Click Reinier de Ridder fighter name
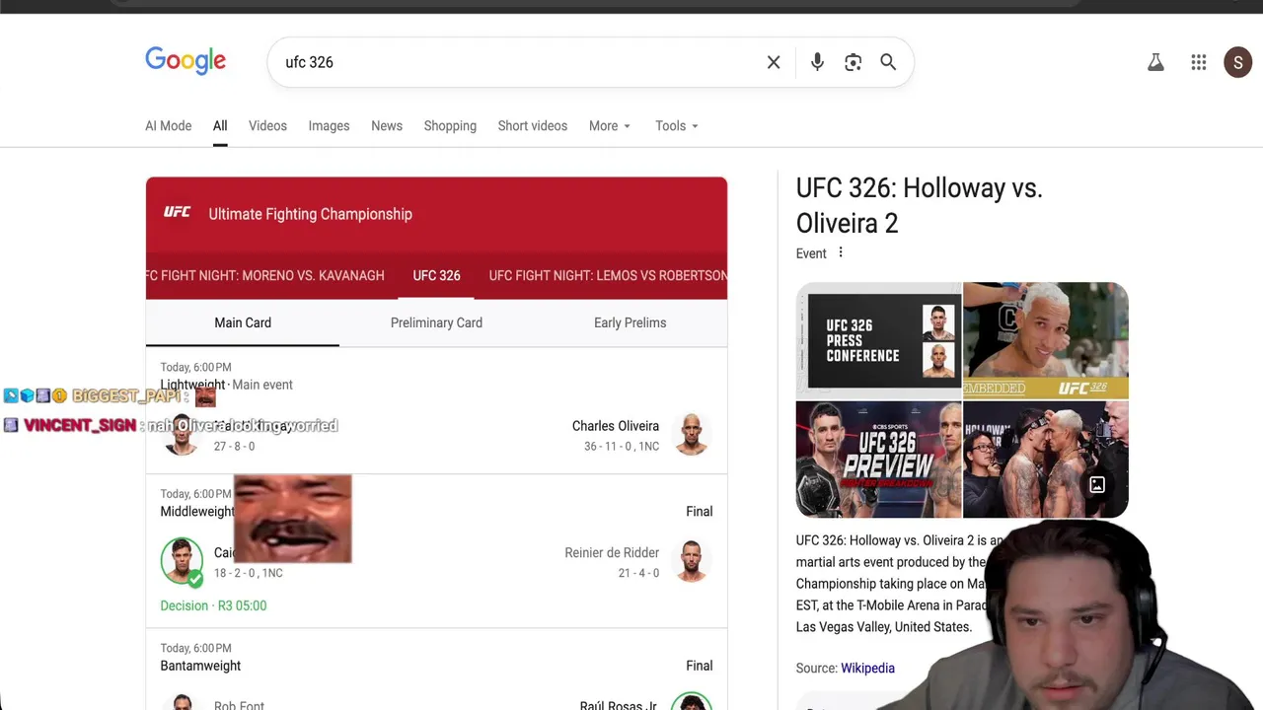 point(612,552)
